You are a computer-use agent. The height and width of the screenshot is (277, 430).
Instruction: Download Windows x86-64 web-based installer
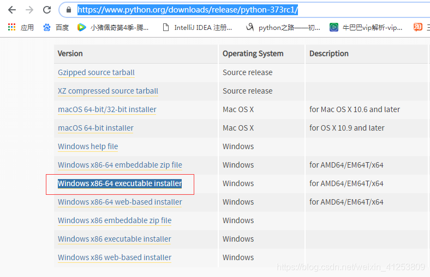[120, 202]
